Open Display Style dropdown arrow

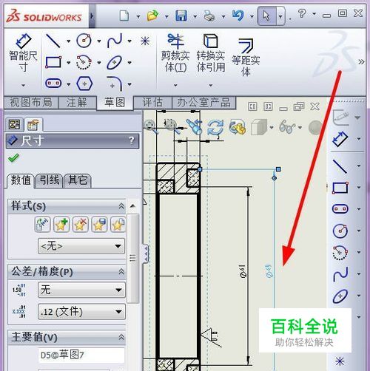tap(272, 128)
